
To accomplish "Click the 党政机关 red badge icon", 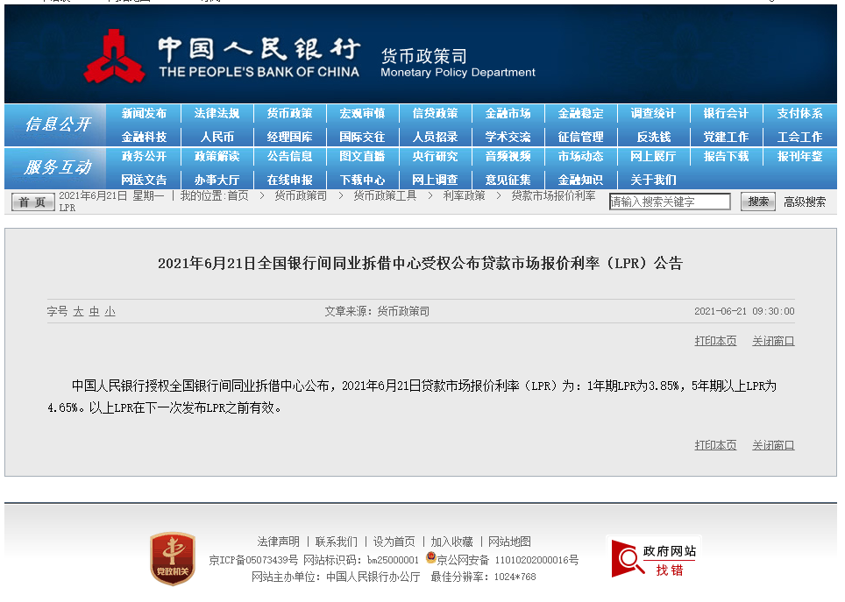I will point(172,558).
